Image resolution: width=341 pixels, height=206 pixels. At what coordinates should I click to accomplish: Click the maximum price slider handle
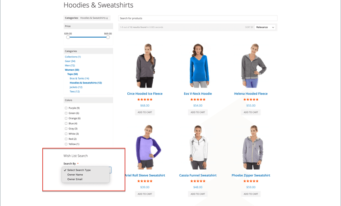pos(108,37)
